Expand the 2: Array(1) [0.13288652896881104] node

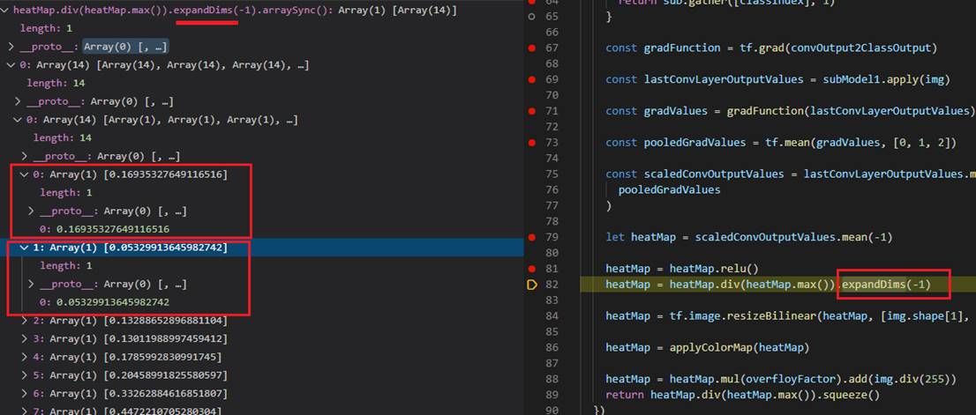tap(25, 321)
